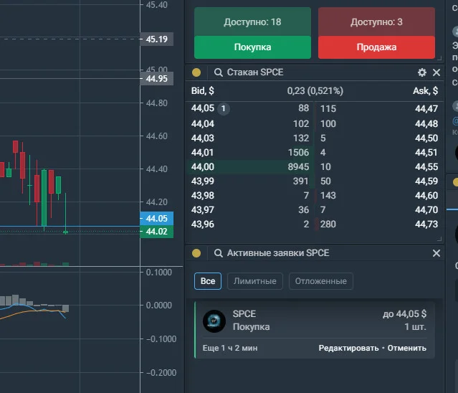Click resize handle at Стакан panel corner

[439, 239]
